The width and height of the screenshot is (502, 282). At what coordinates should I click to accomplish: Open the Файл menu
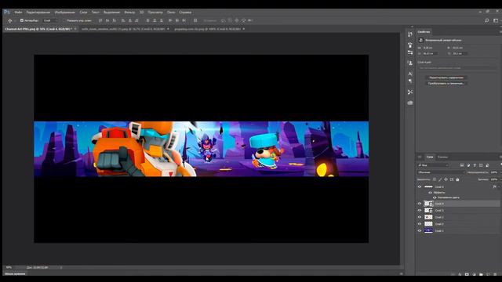point(18,13)
